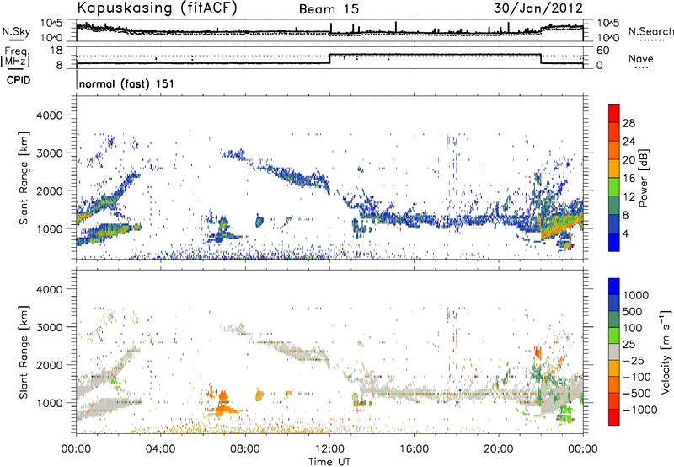Select the 'Beam 15' label
Screen dimensions: 674x467
pos(329,9)
